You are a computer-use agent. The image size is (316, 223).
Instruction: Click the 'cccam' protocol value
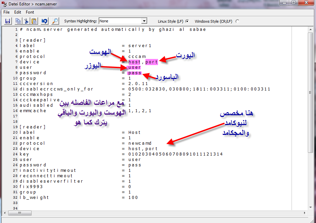pos(137,57)
